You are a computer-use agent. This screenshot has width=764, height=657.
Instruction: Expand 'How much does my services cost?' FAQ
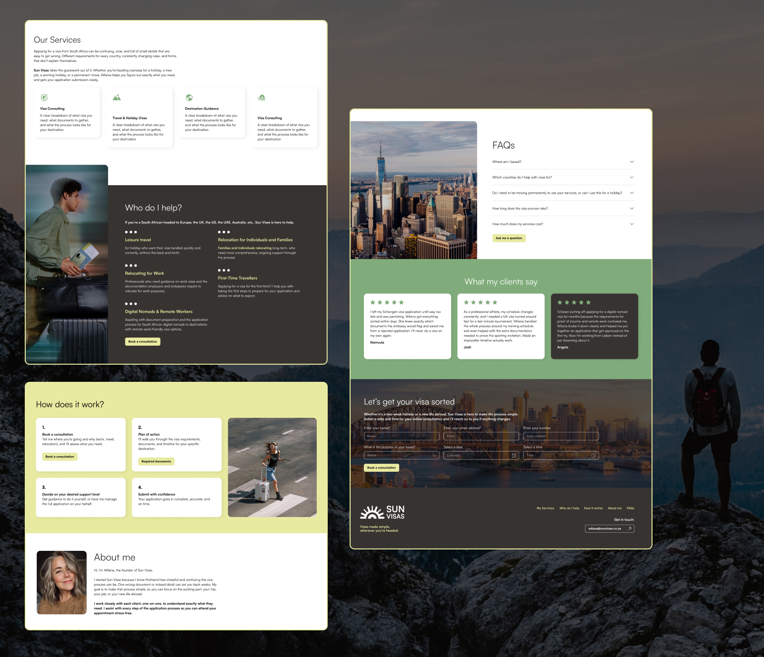point(563,224)
